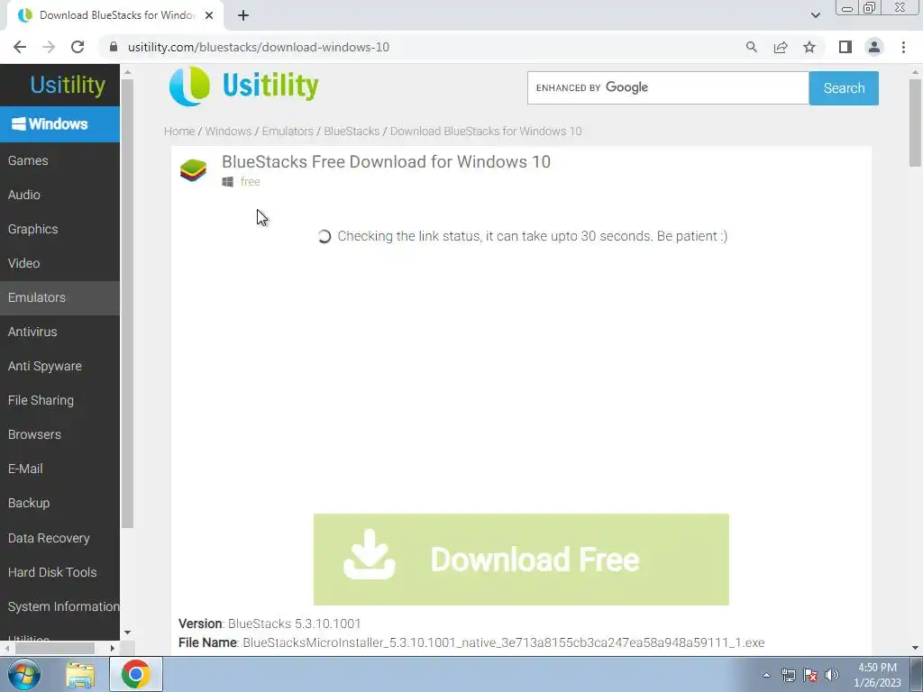The height and width of the screenshot is (692, 923).
Task: Open the taskbar clock and date
Action: click(x=877, y=675)
